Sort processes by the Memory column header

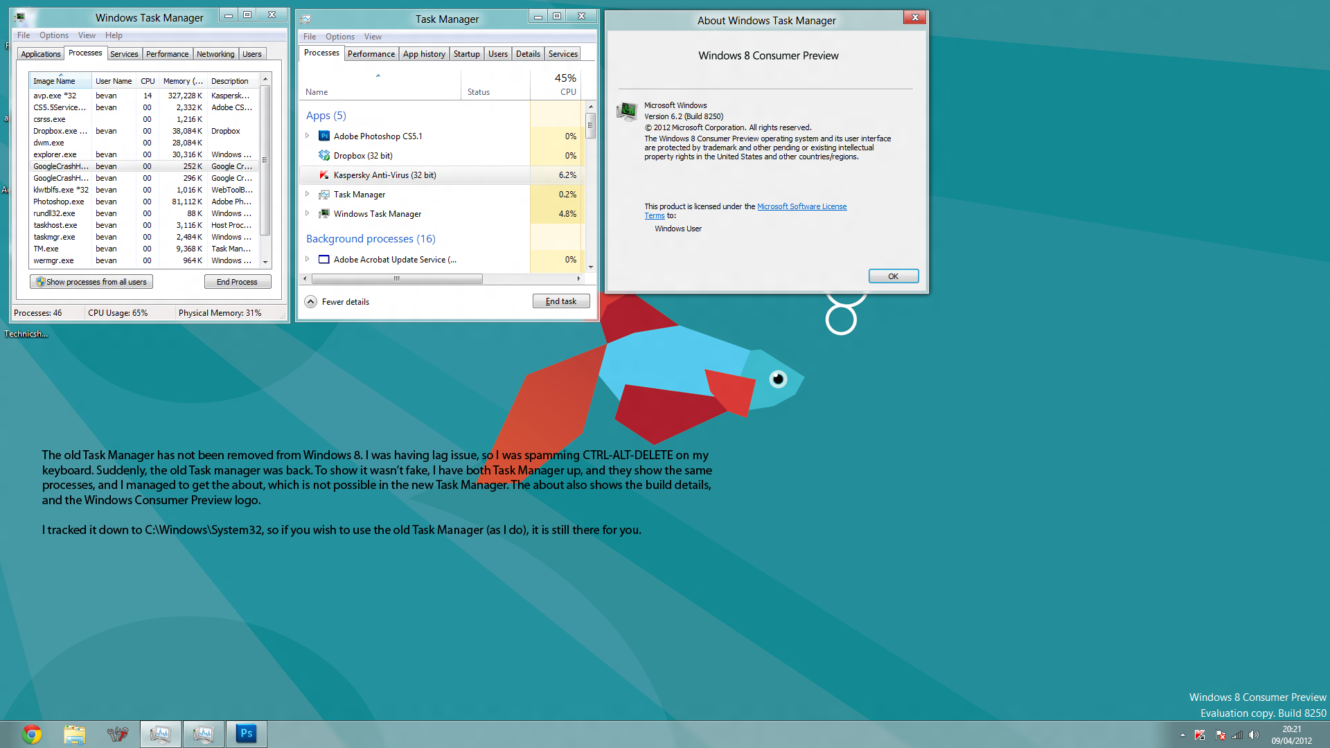click(182, 81)
